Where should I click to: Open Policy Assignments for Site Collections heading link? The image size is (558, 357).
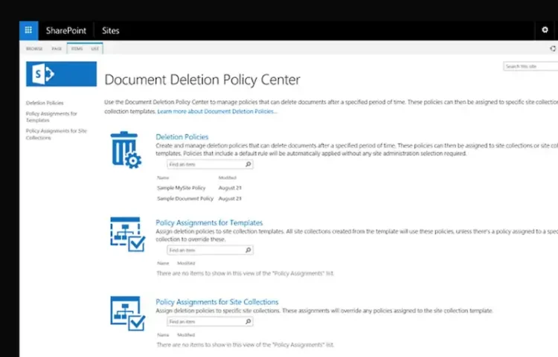(217, 301)
